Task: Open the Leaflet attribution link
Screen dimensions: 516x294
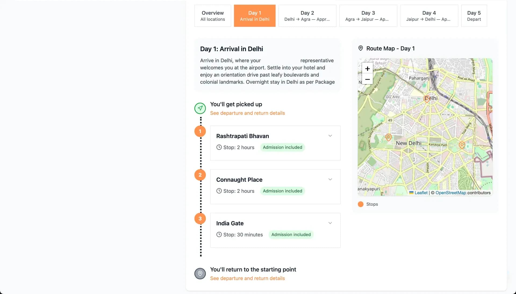Action: coord(421,193)
